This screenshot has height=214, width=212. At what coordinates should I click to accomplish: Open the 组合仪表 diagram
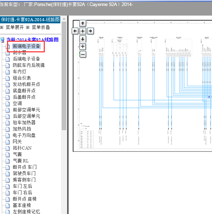(x=22, y=78)
